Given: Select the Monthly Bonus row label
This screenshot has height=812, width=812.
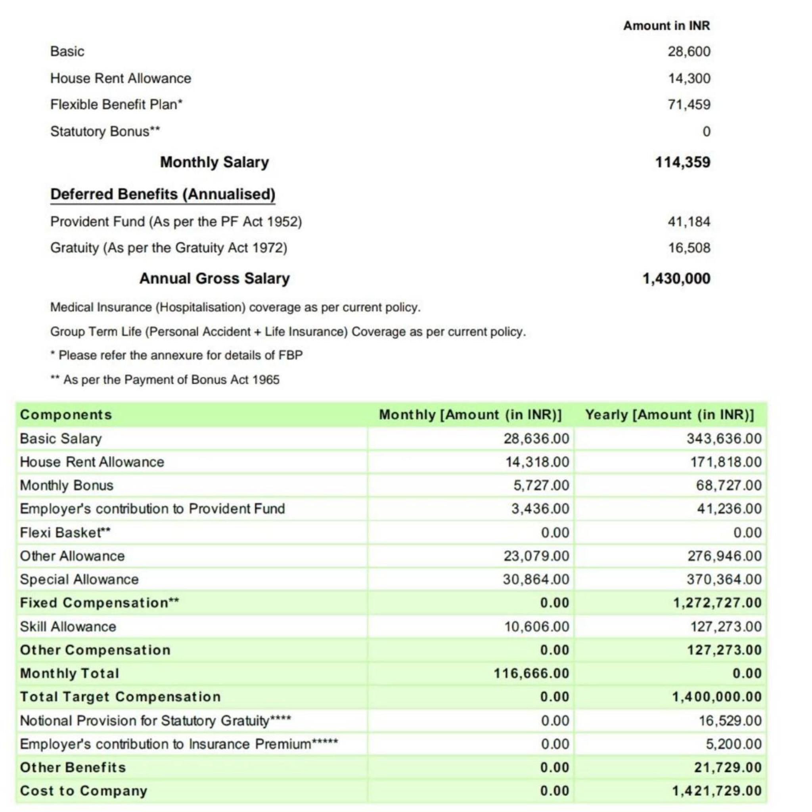Looking at the screenshot, I should pyautogui.click(x=66, y=485).
